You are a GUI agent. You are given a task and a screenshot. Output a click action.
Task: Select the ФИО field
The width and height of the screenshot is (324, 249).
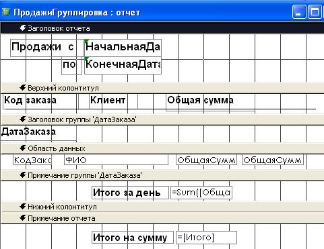click(116, 160)
